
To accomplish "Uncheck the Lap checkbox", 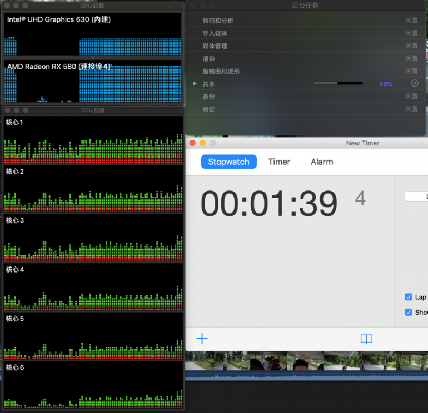I will 409,297.
